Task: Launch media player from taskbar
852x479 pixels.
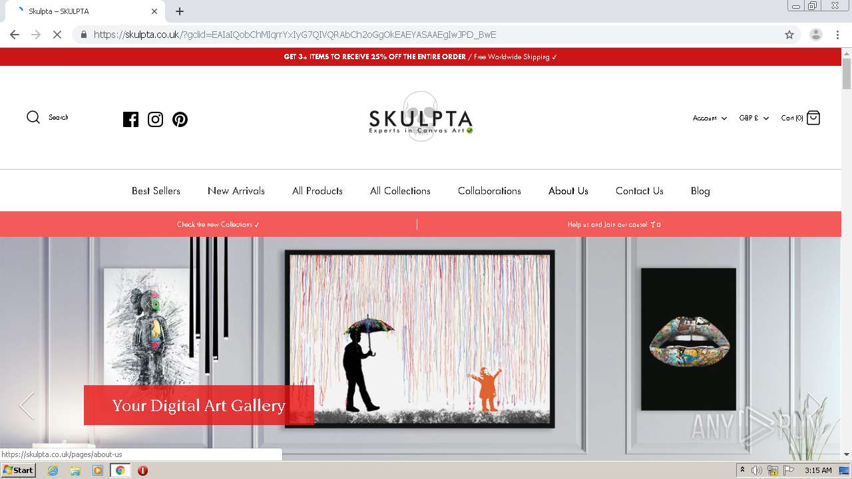Action: [98, 470]
